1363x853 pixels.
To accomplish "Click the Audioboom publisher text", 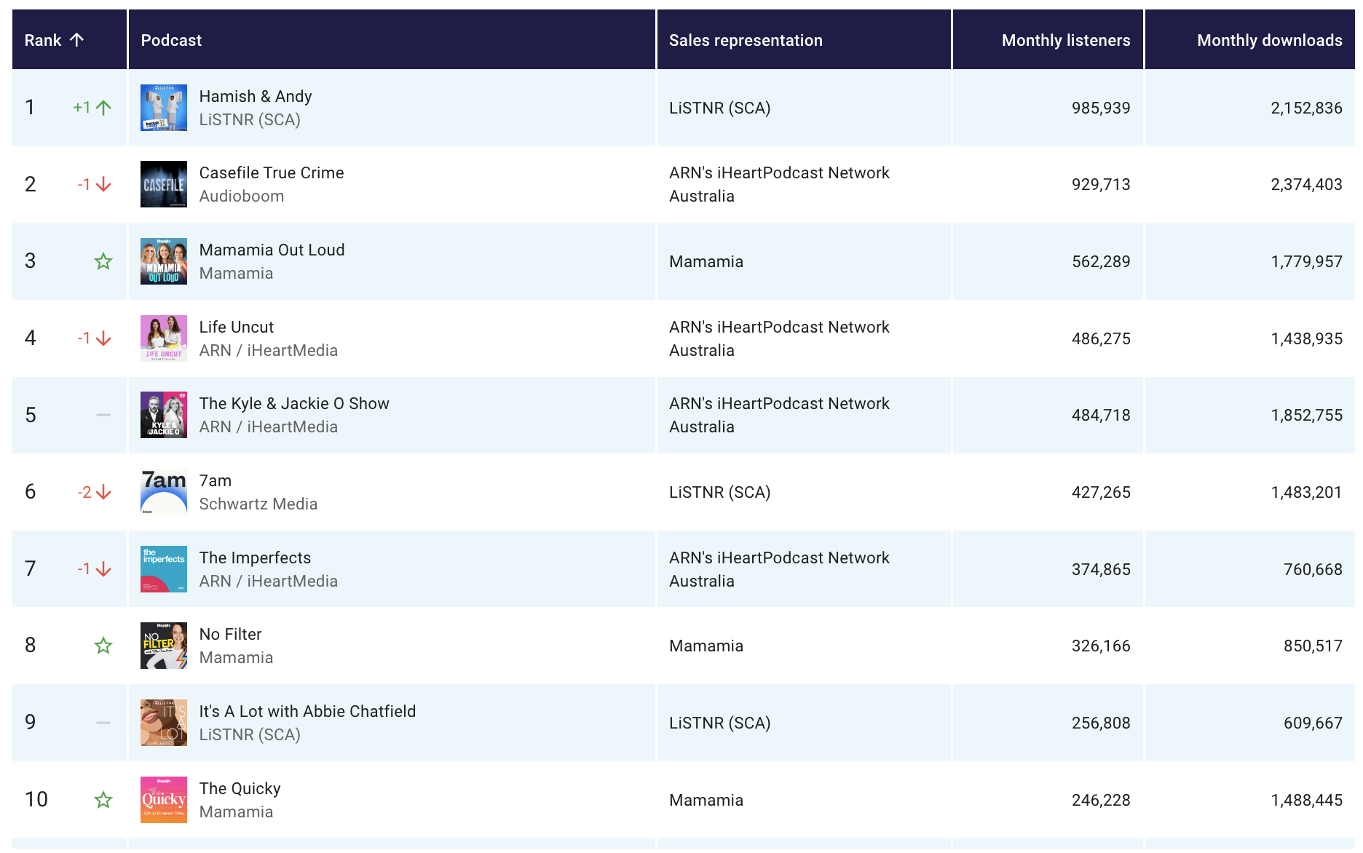I will [242, 196].
